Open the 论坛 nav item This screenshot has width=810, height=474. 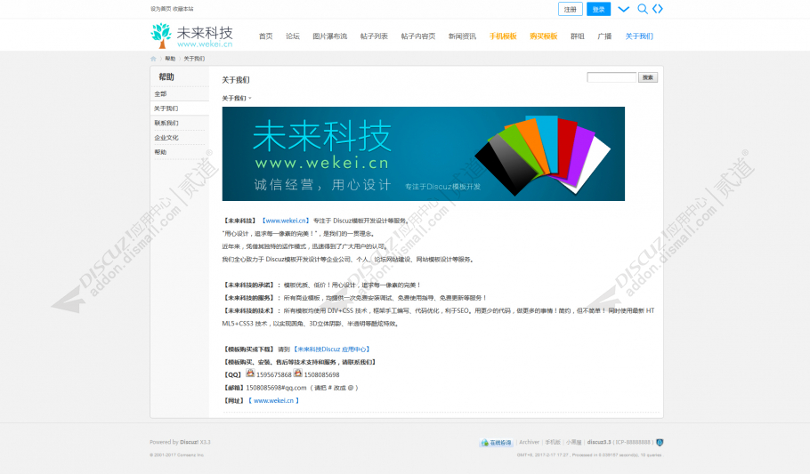click(292, 36)
